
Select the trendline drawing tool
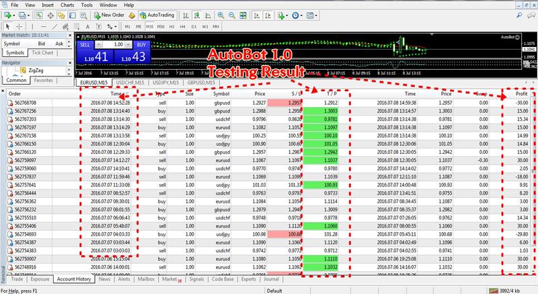tap(54, 26)
